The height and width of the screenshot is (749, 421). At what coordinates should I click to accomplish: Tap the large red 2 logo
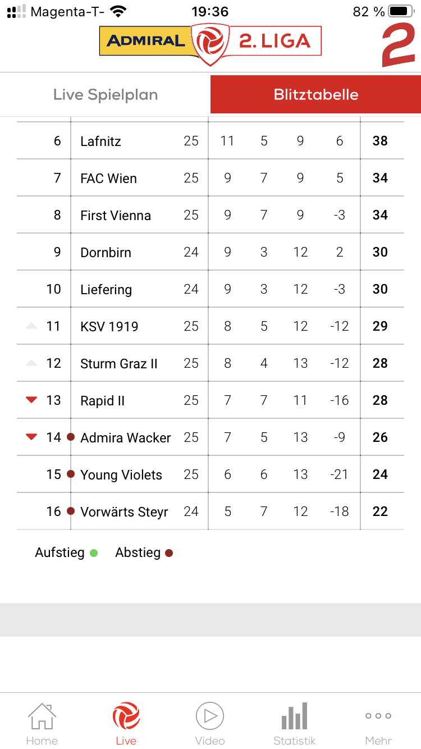point(399,45)
